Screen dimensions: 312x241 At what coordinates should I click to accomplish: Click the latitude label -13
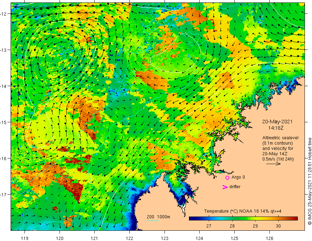4,50
